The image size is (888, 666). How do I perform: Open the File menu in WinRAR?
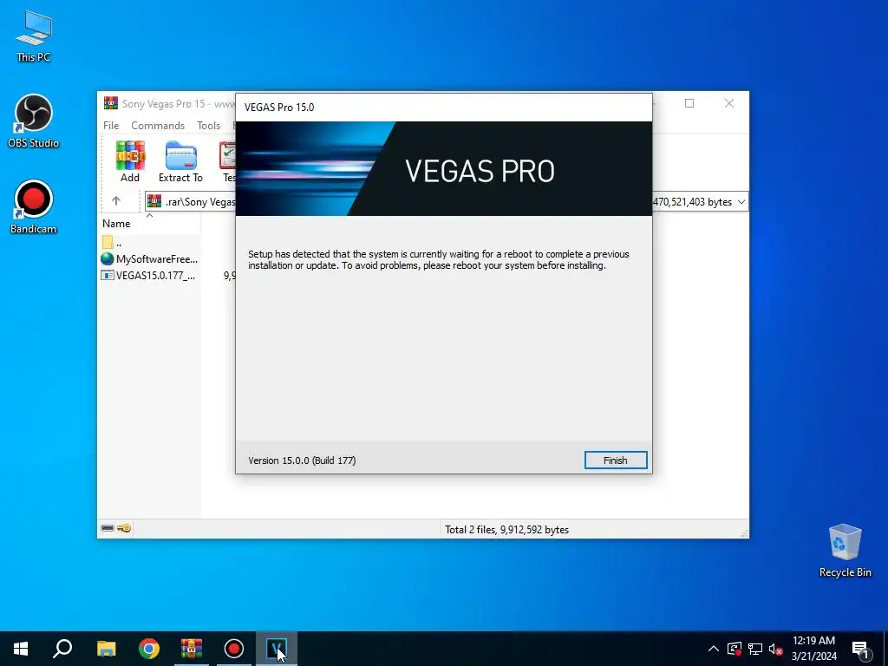tap(111, 125)
